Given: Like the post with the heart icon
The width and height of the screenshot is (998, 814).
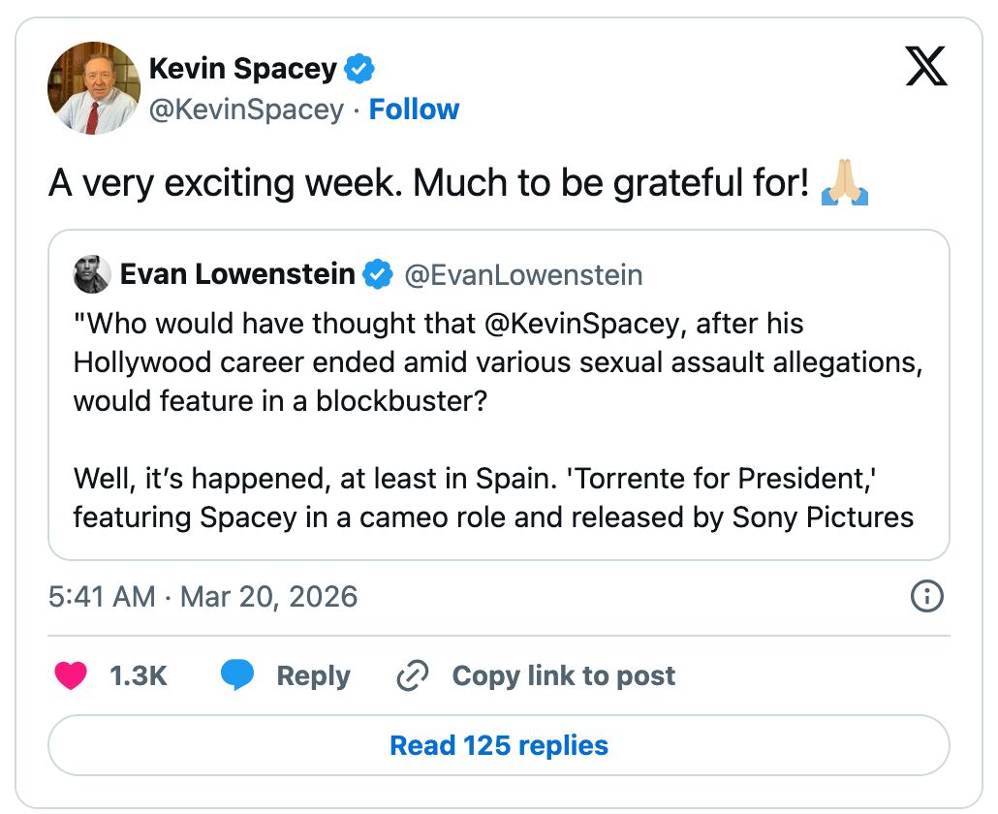Looking at the screenshot, I should click(71, 675).
